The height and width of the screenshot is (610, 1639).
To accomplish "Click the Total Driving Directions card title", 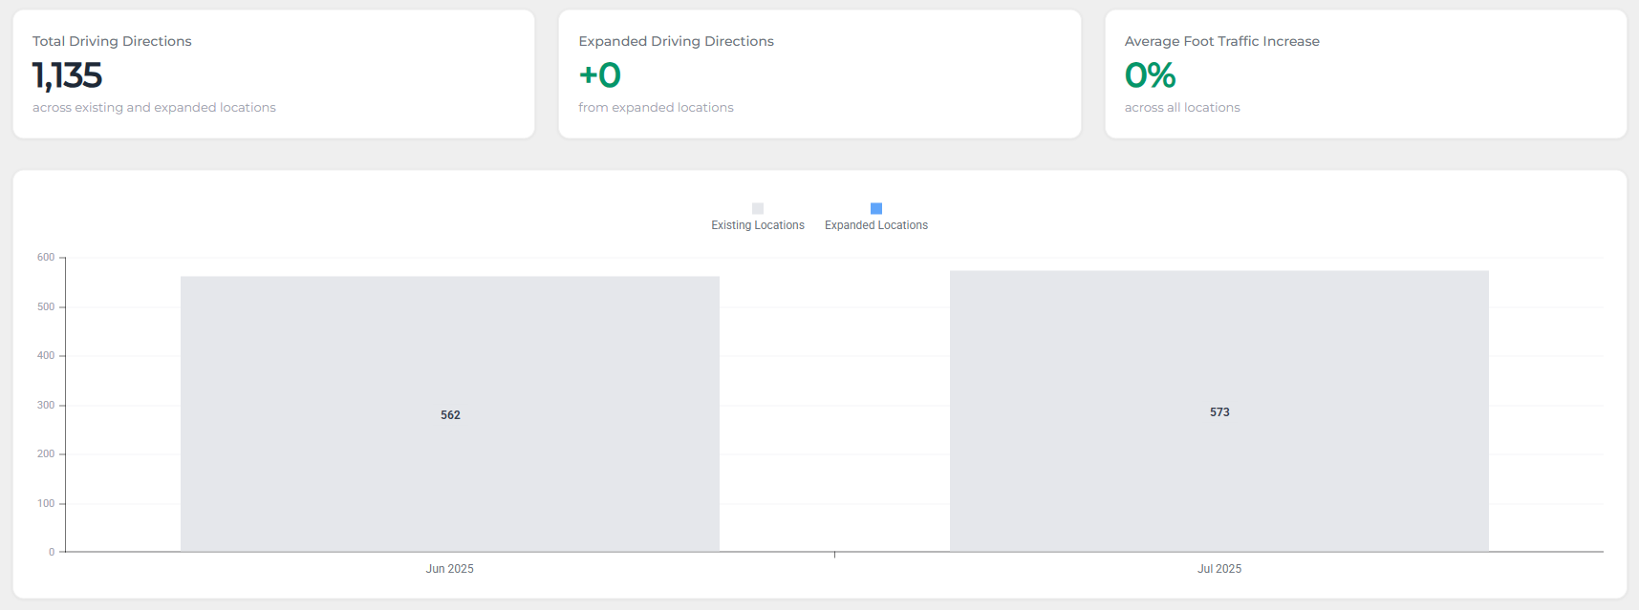I will coord(112,41).
